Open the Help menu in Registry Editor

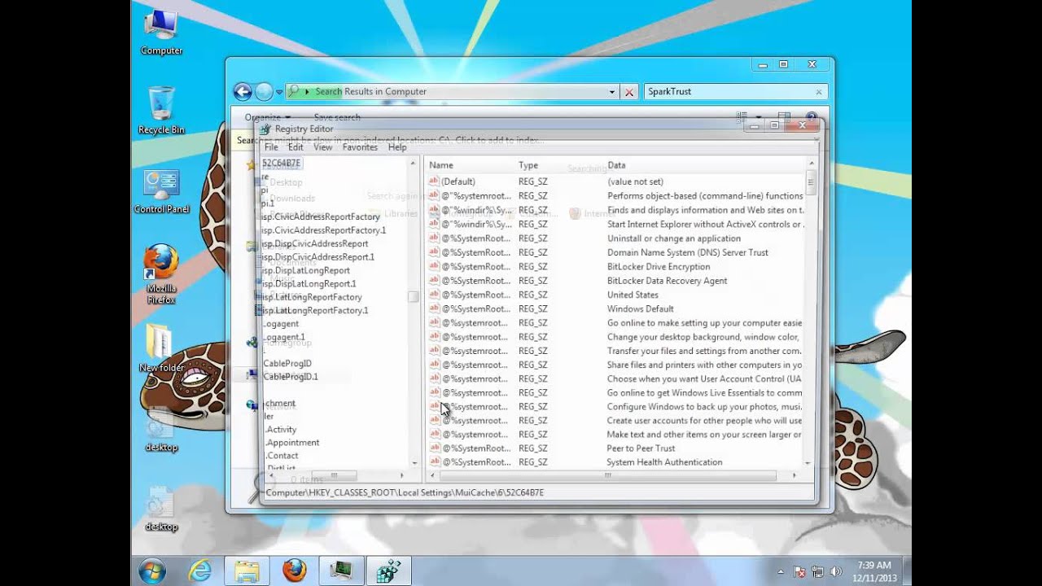point(397,147)
